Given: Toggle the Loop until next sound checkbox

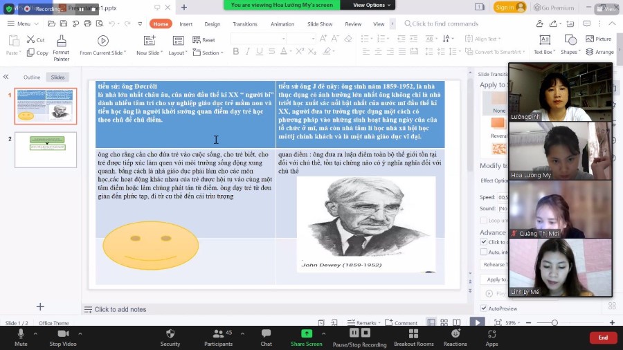Looking at the screenshot, I should 484,220.
